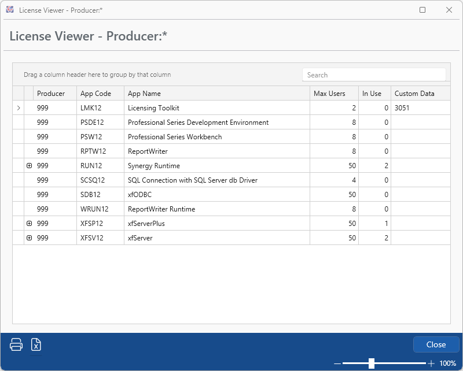Click the In Use value 1 for XFSP12
The height and width of the screenshot is (371, 463).
pos(374,224)
